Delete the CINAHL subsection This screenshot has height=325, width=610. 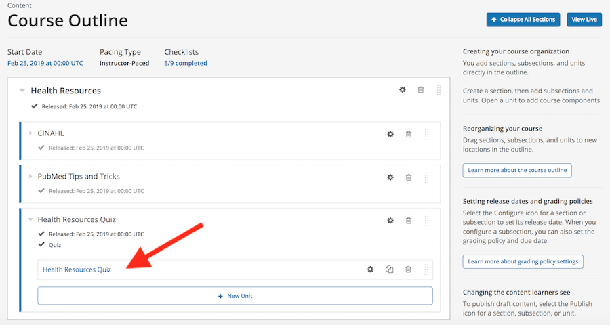[x=409, y=134]
